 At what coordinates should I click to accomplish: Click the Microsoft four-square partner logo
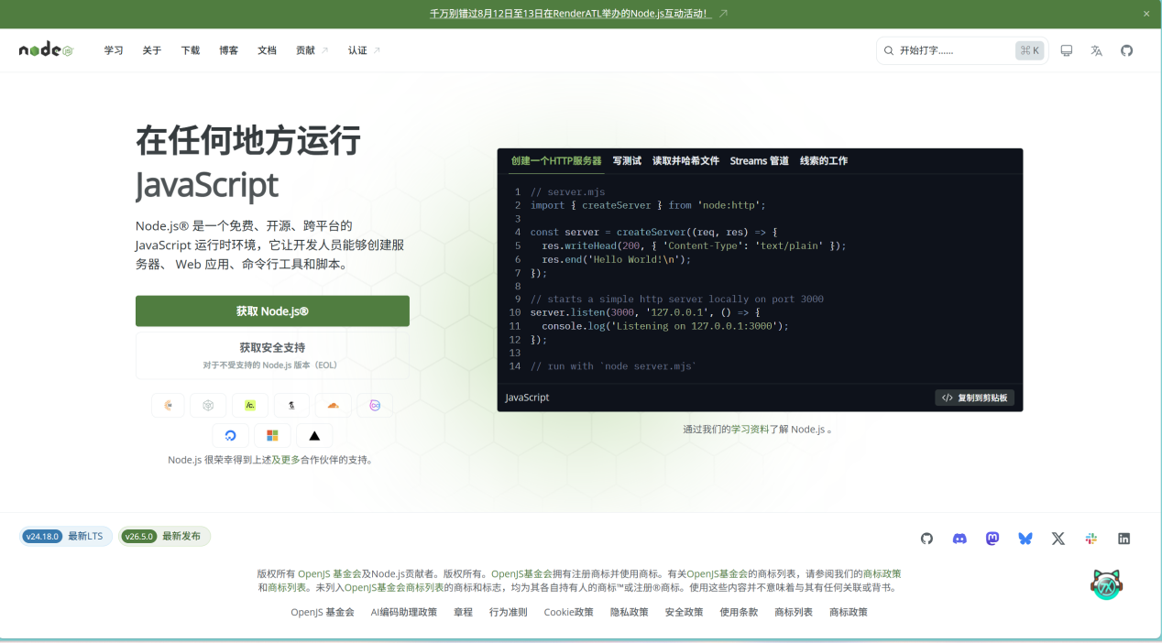(x=272, y=435)
